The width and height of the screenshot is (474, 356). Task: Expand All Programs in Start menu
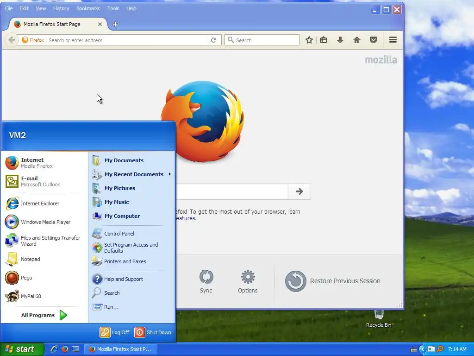pos(44,315)
